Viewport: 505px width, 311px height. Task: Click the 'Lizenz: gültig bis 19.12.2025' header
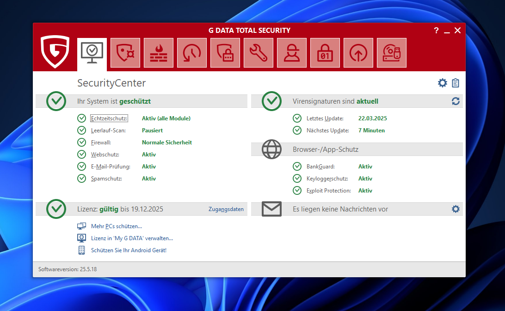[x=120, y=209]
